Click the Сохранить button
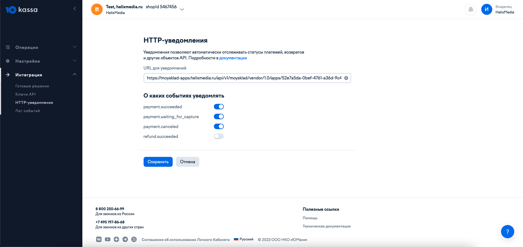Screen dimensions: 523x247 coord(158,162)
